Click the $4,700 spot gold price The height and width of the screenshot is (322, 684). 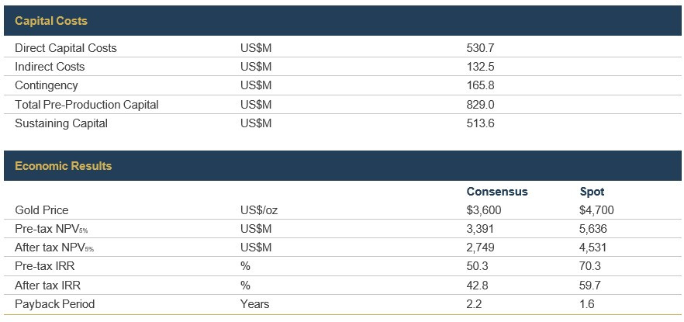pos(597,210)
